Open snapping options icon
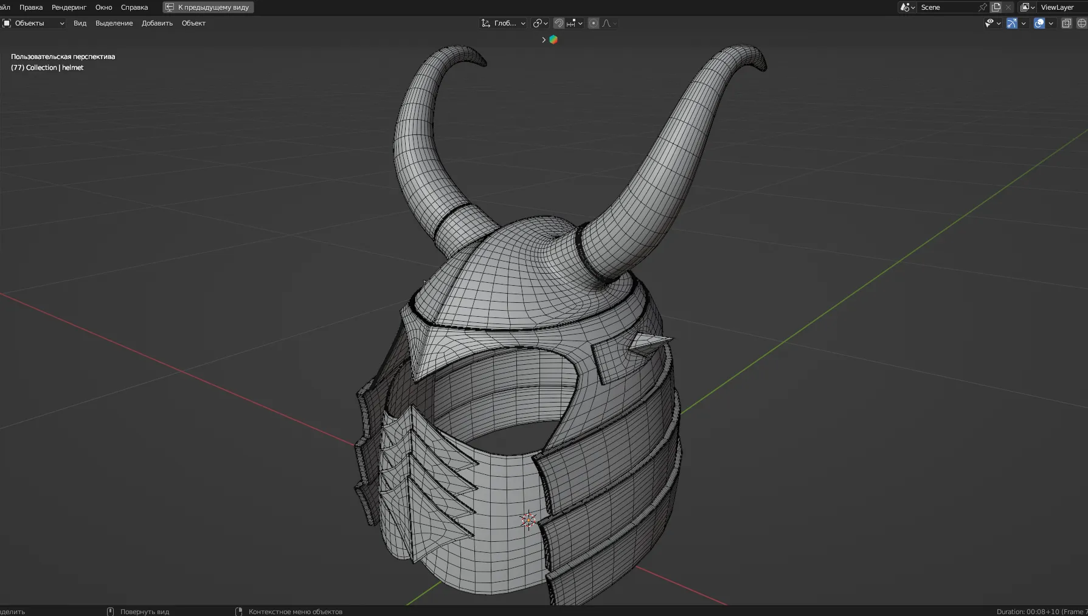 [574, 23]
